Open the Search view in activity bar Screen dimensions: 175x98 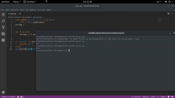[3, 21]
